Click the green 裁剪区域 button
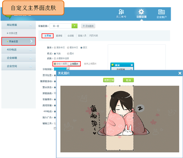183x158 pixels. click(108, 80)
